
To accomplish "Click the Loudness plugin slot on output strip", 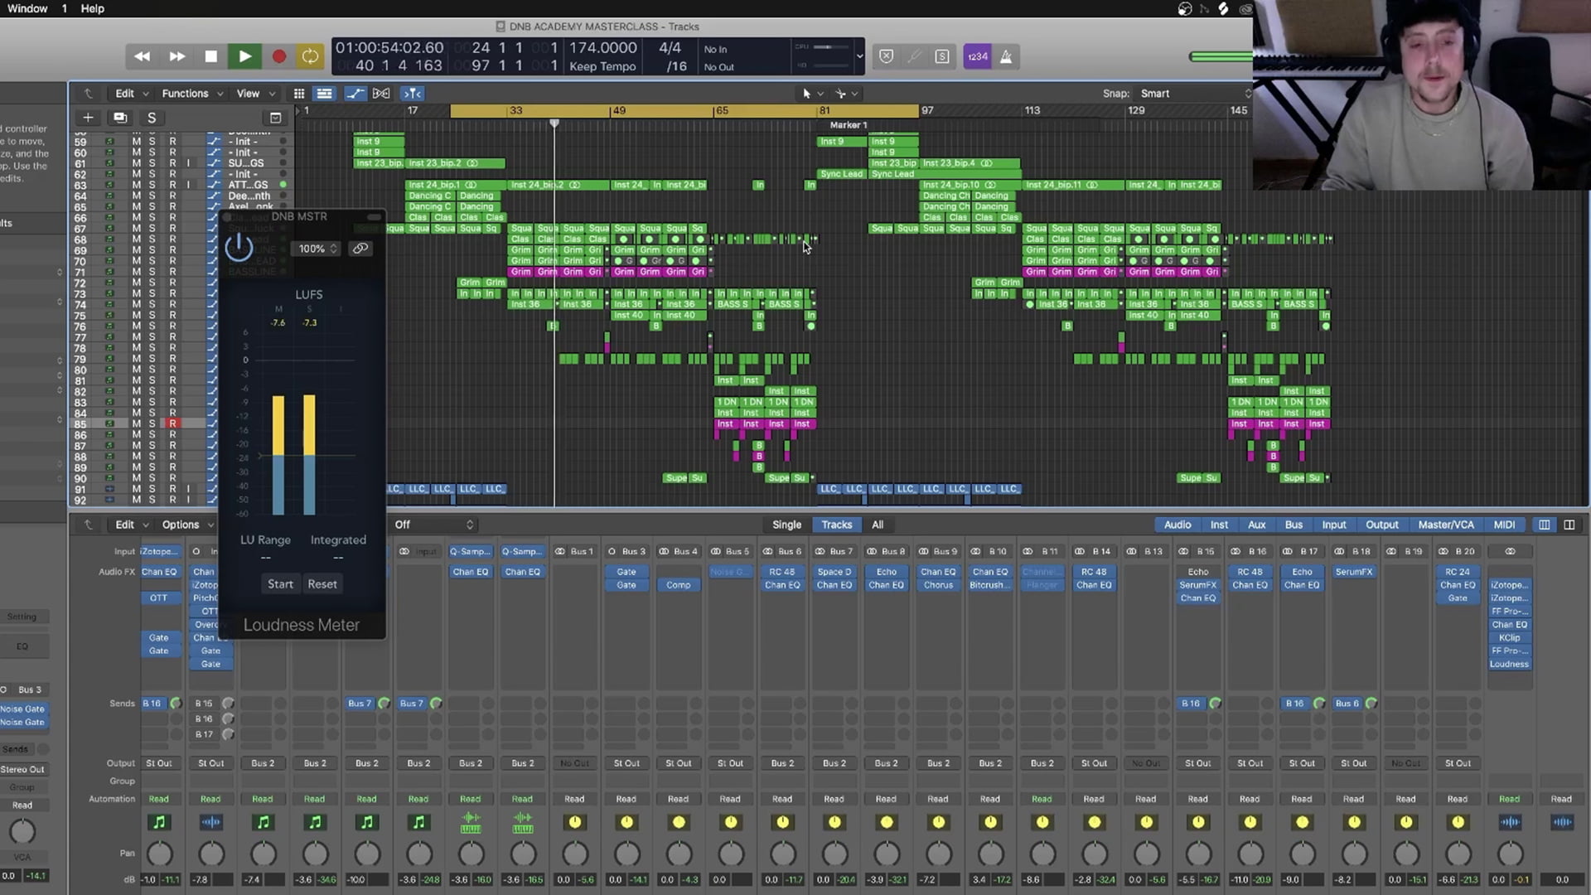I will click(1509, 665).
